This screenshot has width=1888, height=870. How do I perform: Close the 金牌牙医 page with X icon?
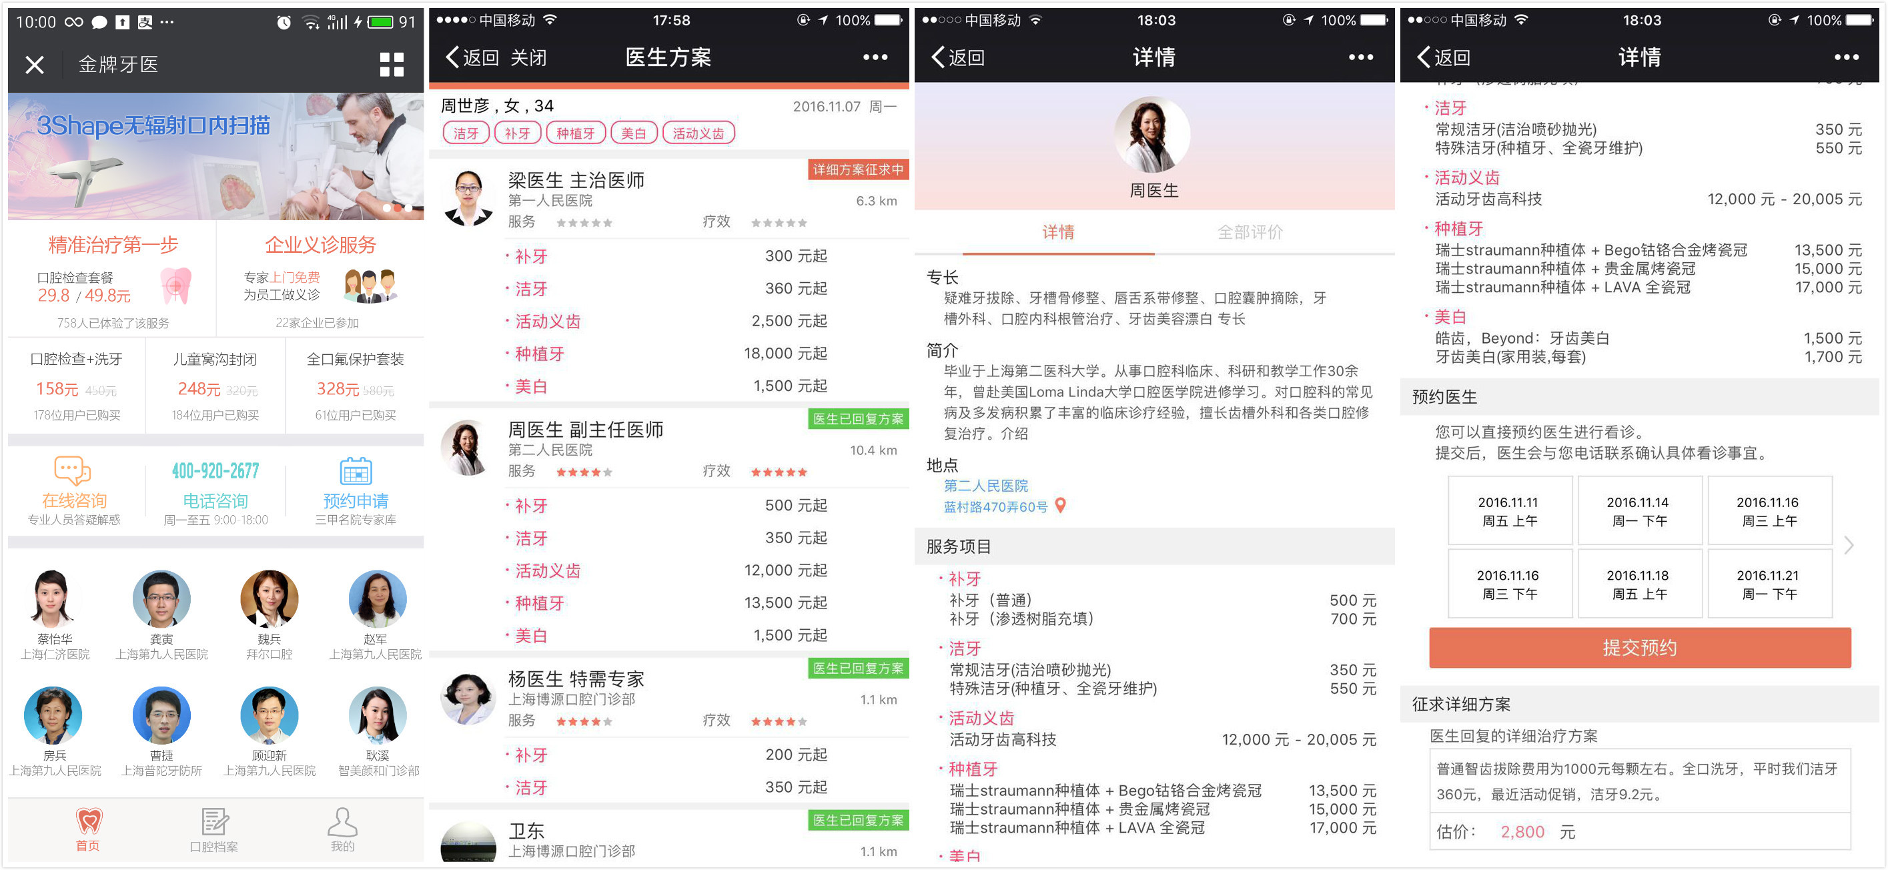35,65
